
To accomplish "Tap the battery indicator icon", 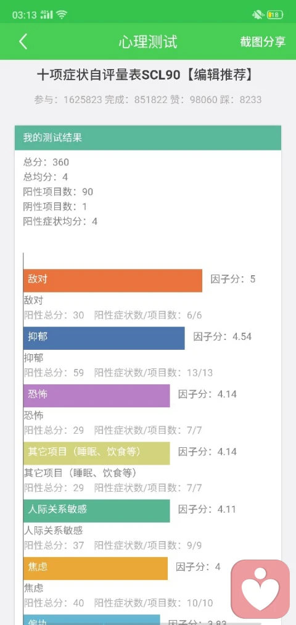I will point(275,15).
